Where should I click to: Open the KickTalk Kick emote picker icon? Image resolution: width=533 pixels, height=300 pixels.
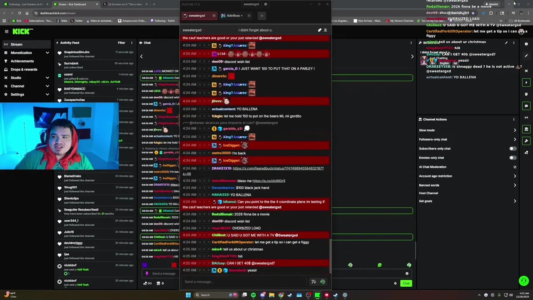pos(323,282)
